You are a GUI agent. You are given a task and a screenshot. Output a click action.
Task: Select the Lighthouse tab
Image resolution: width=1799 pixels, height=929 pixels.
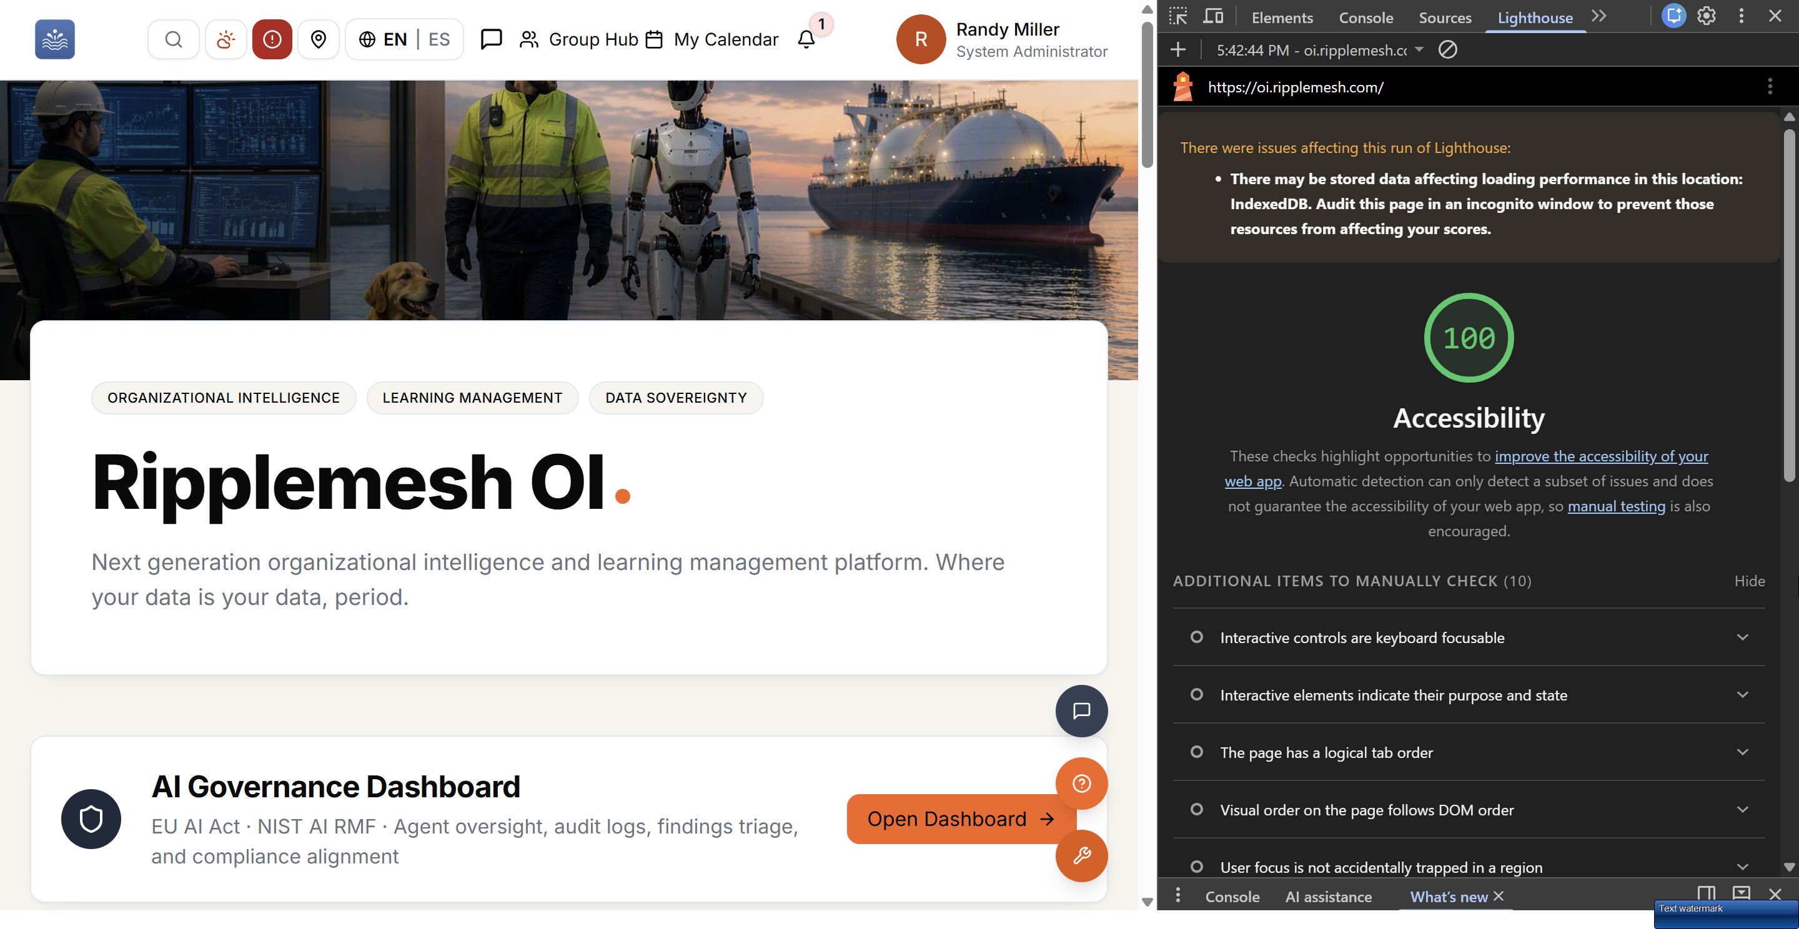1534,17
